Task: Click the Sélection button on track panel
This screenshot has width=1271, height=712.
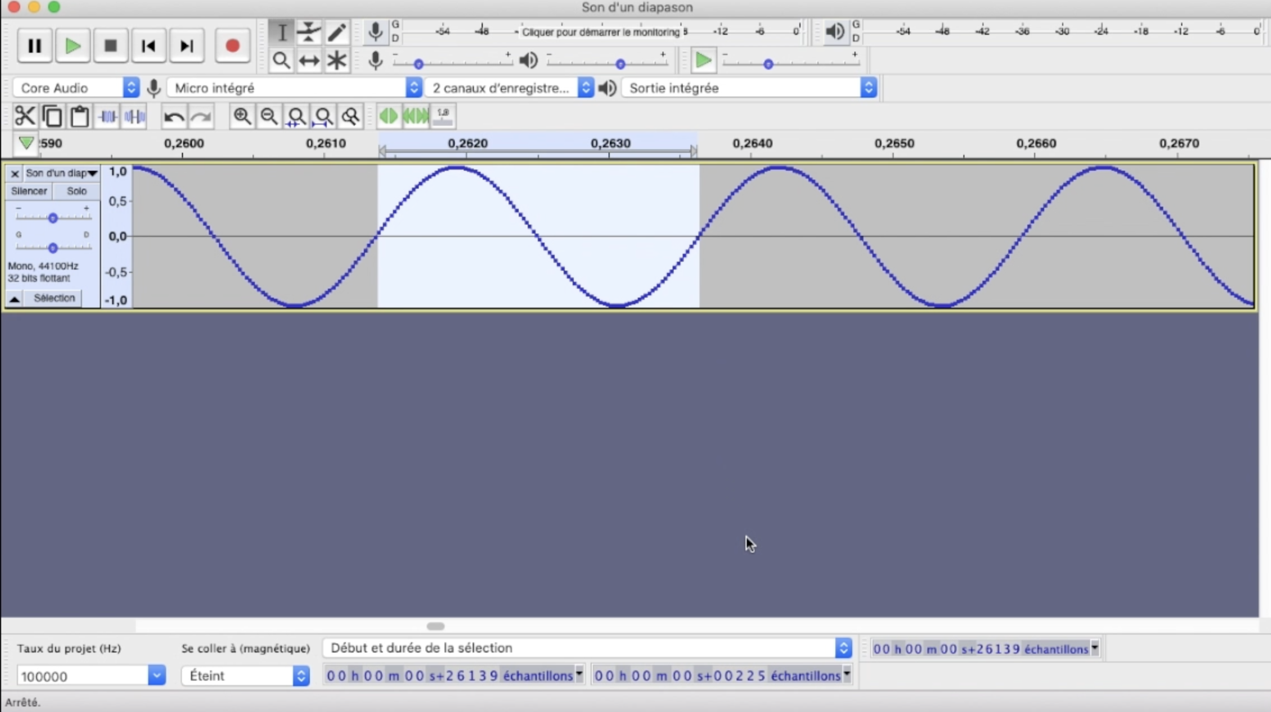Action: tap(54, 298)
